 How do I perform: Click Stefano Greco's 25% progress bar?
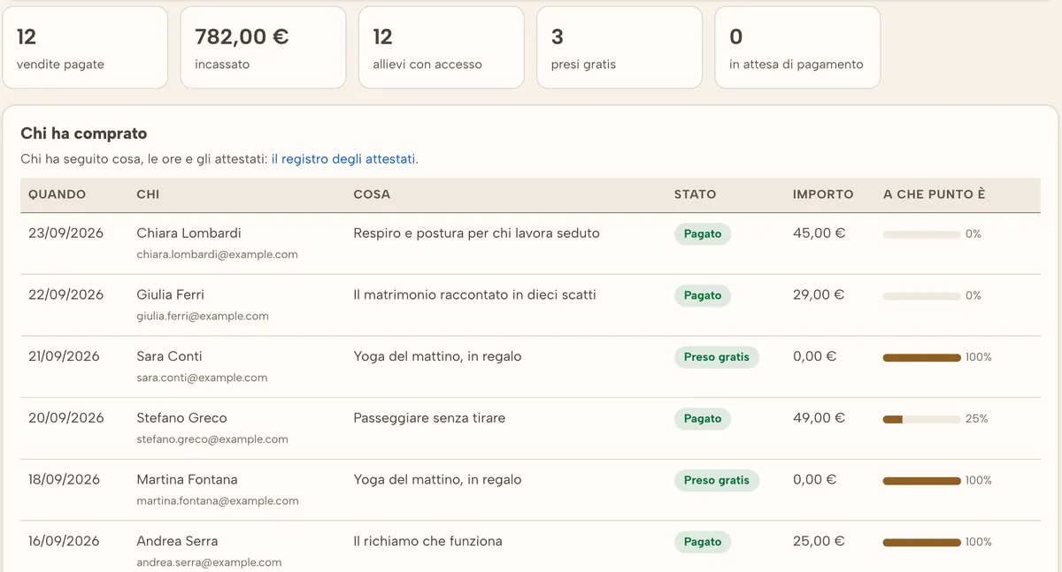(x=922, y=419)
